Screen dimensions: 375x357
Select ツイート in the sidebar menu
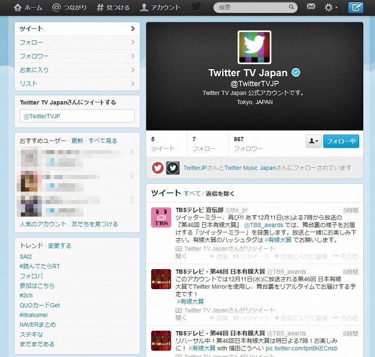click(x=77, y=29)
